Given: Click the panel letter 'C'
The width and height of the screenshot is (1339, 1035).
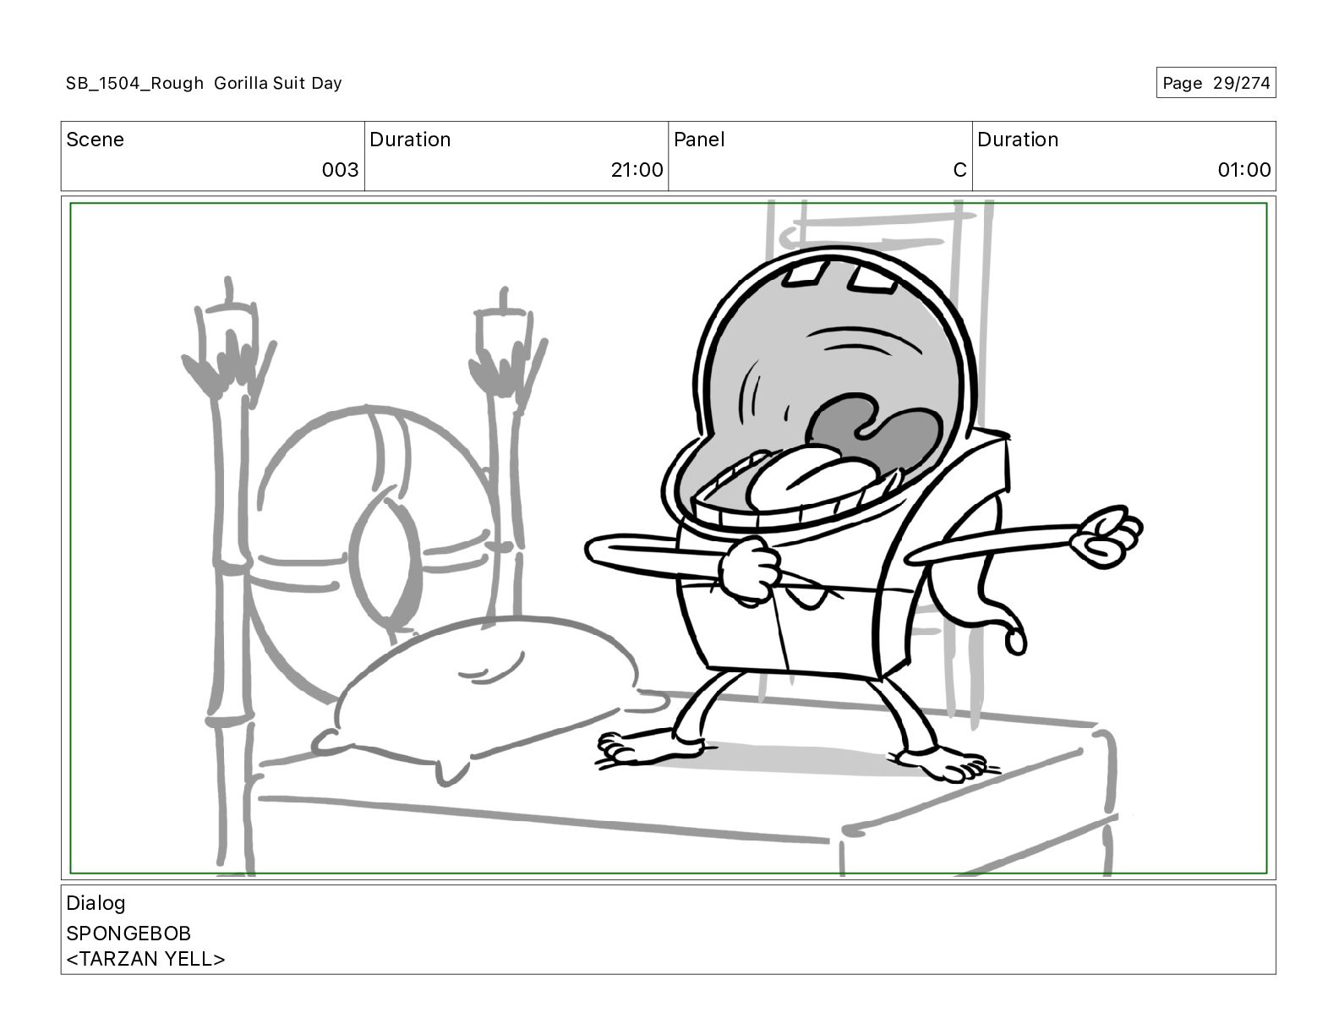Looking at the screenshot, I should 959,170.
